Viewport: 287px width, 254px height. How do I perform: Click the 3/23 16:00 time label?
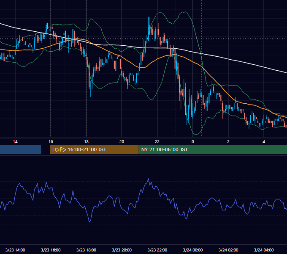51,250
